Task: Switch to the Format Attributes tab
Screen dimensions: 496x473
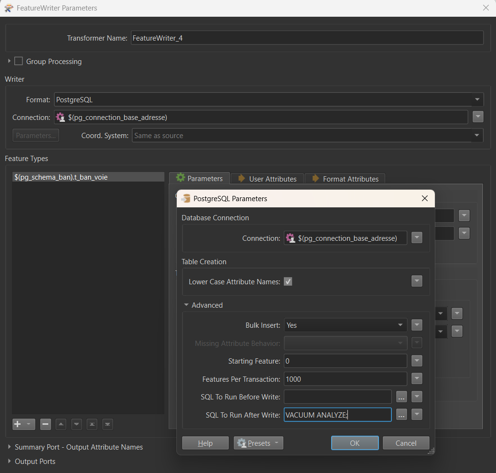Action: point(345,179)
